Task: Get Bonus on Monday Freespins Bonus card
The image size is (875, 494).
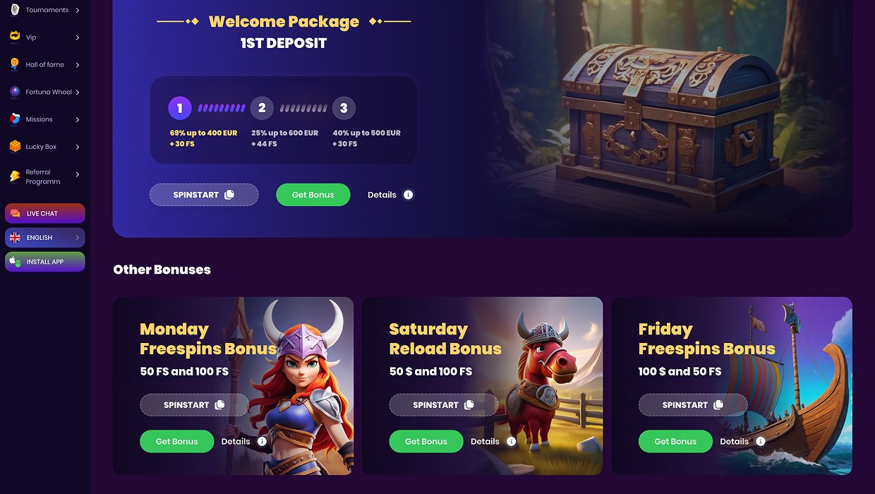Action: (176, 442)
